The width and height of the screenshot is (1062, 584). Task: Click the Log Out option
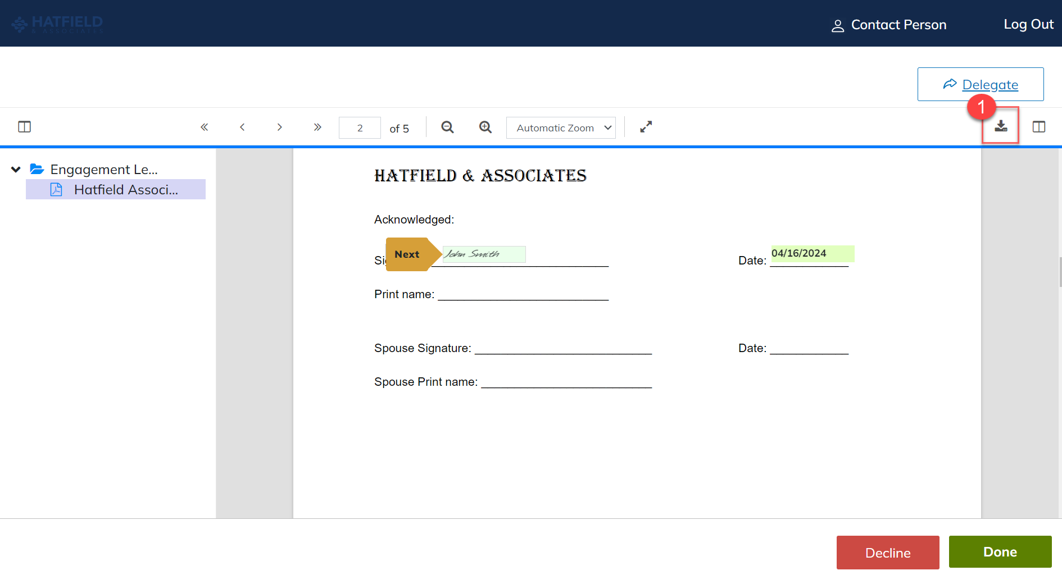tap(1028, 24)
